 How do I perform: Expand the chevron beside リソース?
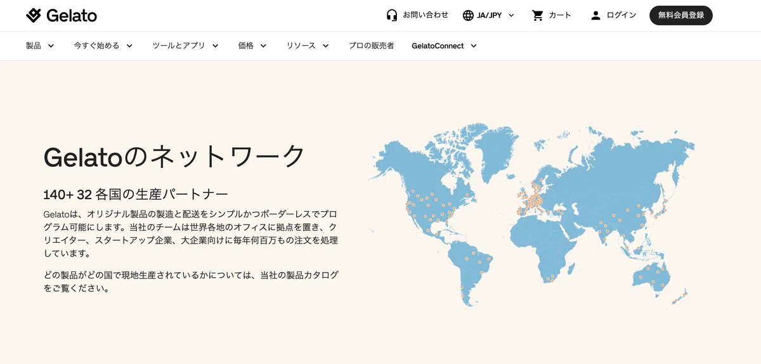tap(325, 46)
